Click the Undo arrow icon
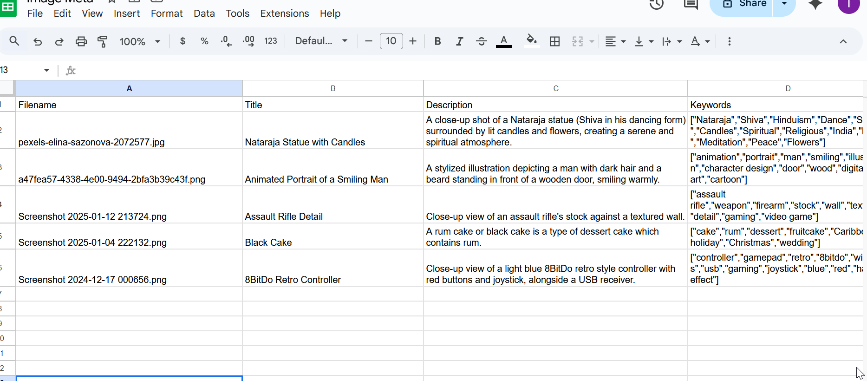The image size is (867, 381). click(x=38, y=41)
